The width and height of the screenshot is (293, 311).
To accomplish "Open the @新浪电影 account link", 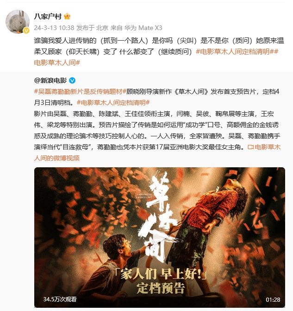I will click(50, 80).
